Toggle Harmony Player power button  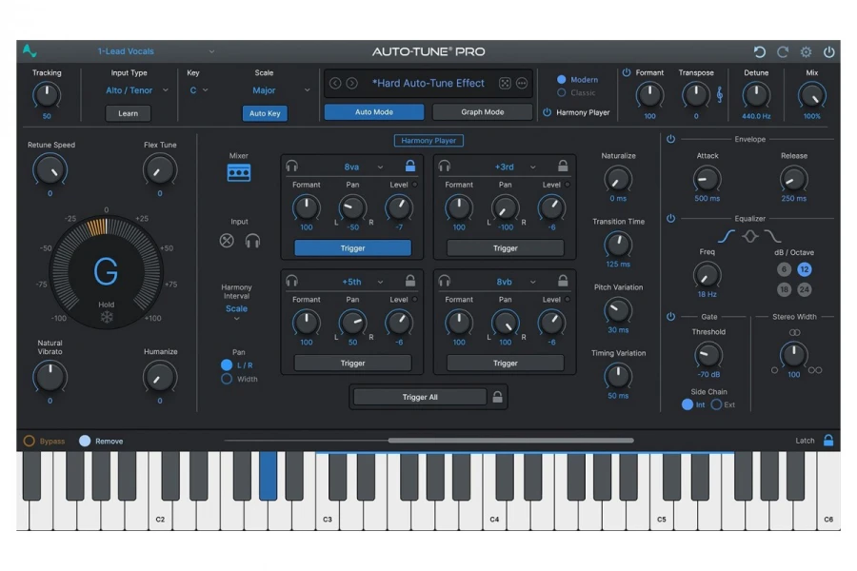(548, 112)
